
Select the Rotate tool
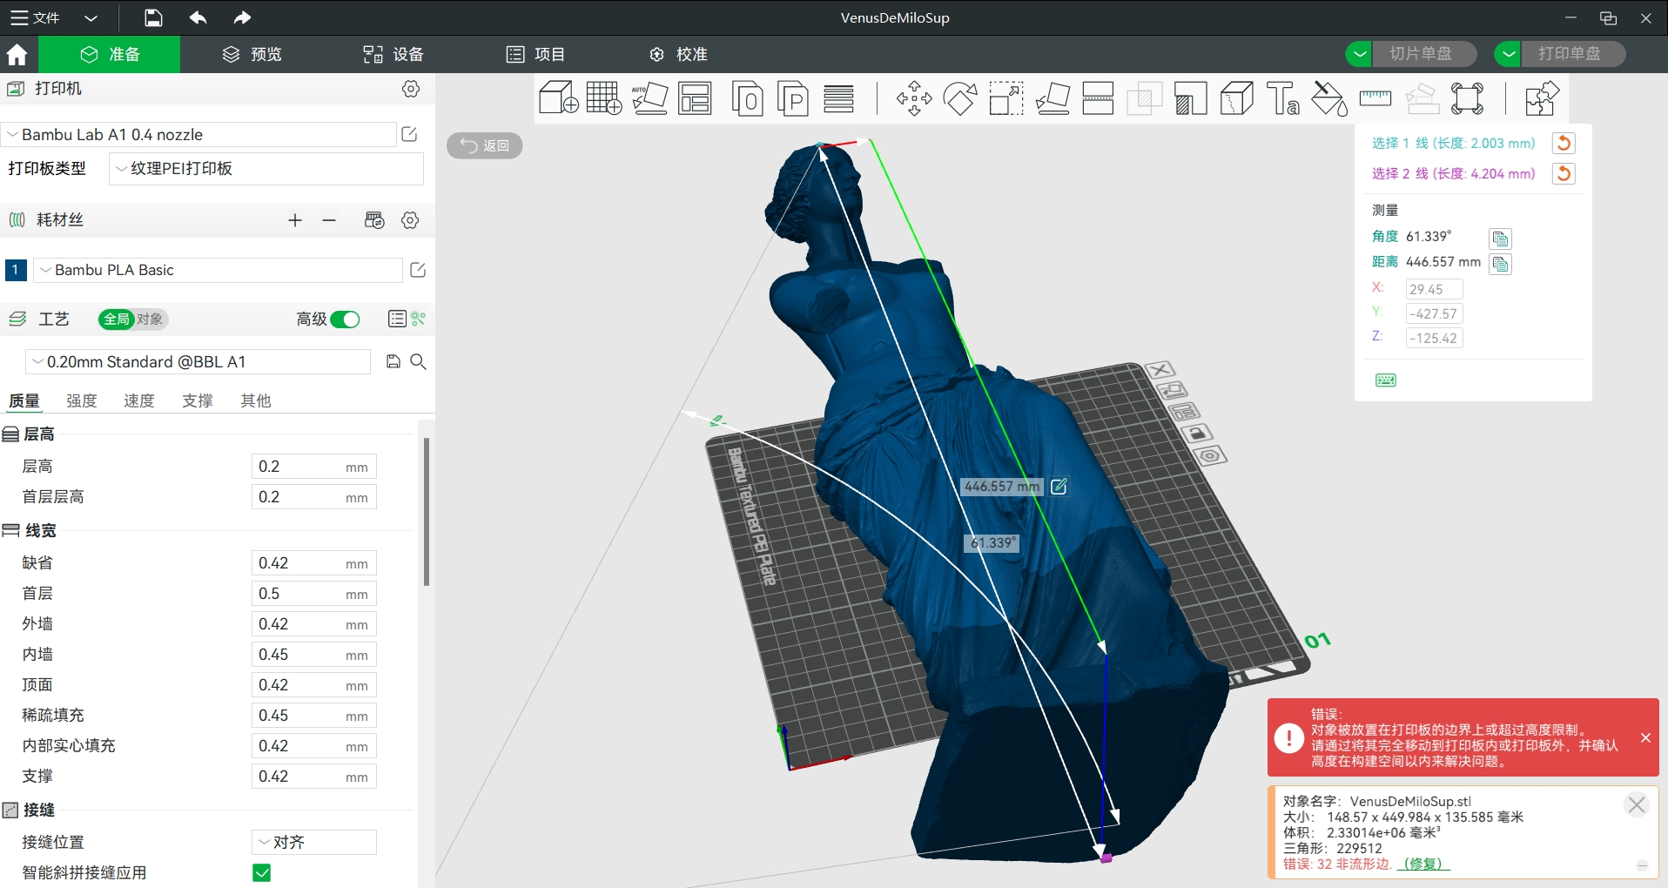960,98
